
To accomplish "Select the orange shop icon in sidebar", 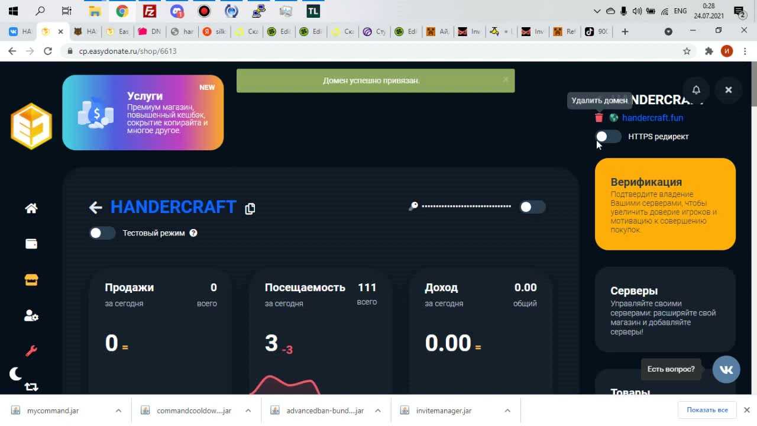I will click(31, 280).
